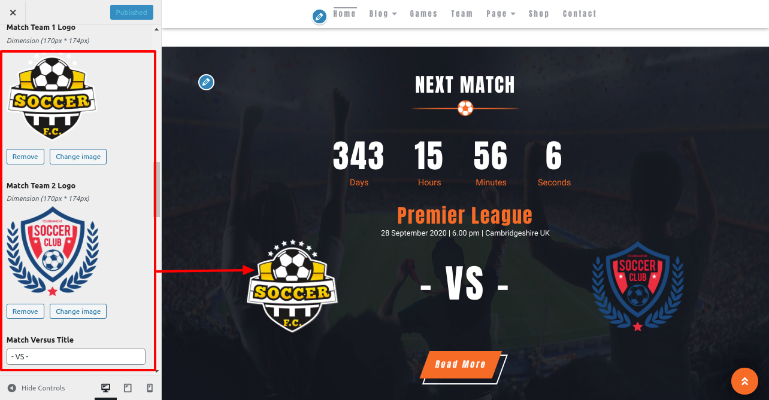This screenshot has height=400, width=769.
Task: Click the orange Read More button
Action: pyautogui.click(x=460, y=364)
